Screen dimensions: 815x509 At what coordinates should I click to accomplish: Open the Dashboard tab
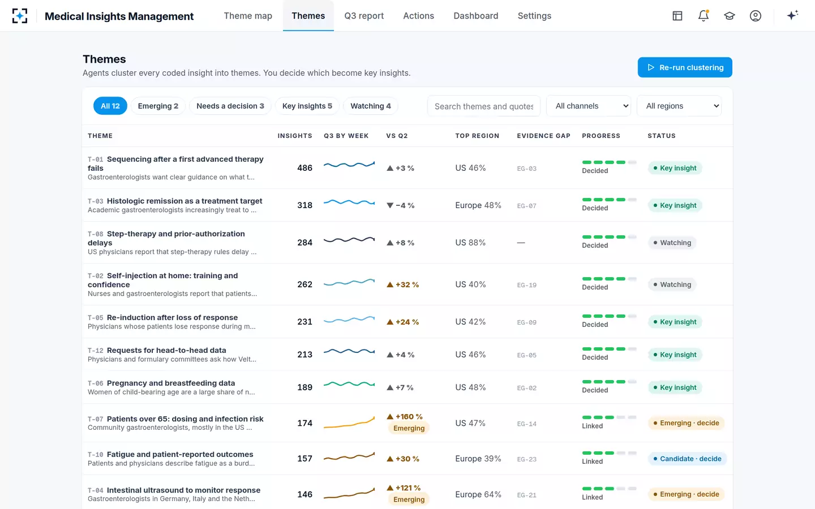[476, 16]
